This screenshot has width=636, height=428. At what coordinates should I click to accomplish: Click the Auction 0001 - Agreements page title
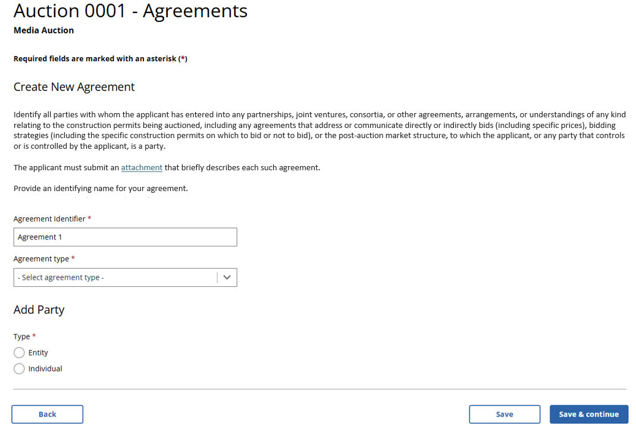pyautogui.click(x=130, y=11)
